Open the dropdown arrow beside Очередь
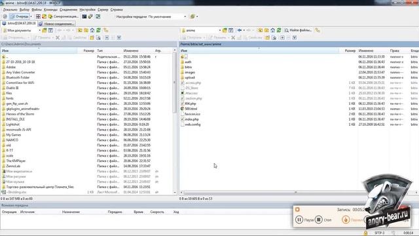 tap(31, 16)
